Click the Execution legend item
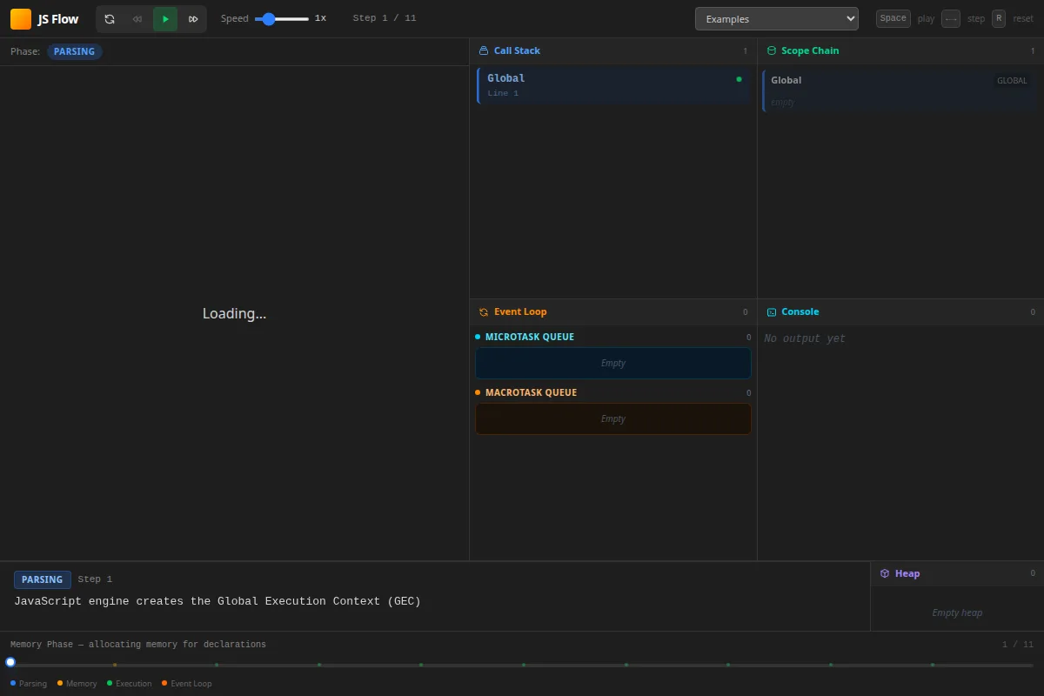The width and height of the screenshot is (1044, 696). [130, 684]
